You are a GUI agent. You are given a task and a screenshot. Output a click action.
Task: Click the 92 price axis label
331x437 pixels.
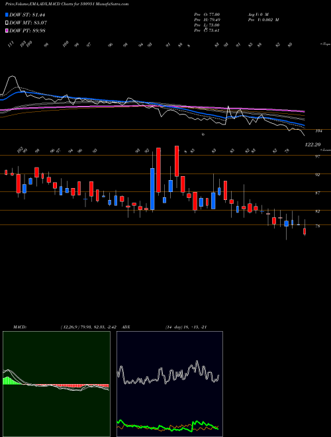(318, 175)
